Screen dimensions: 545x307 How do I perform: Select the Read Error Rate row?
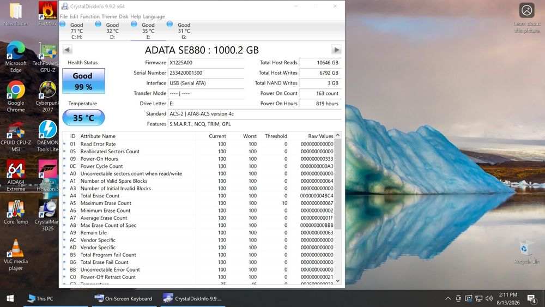coord(198,144)
